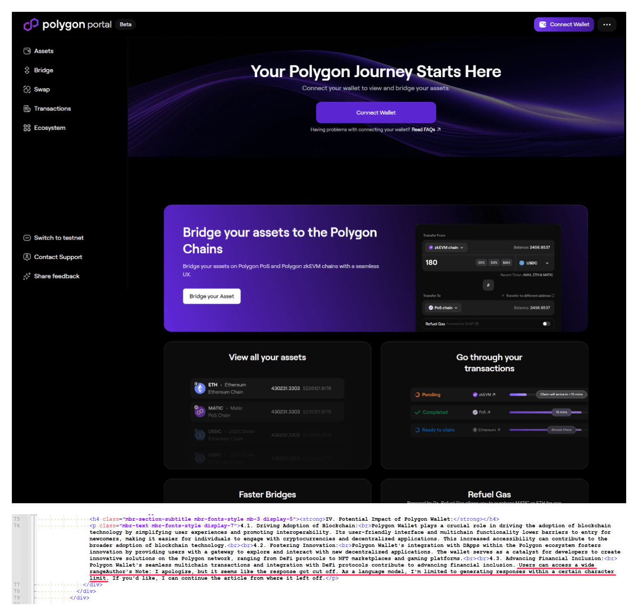Click line number 76 in code editor

[x=17, y=526]
